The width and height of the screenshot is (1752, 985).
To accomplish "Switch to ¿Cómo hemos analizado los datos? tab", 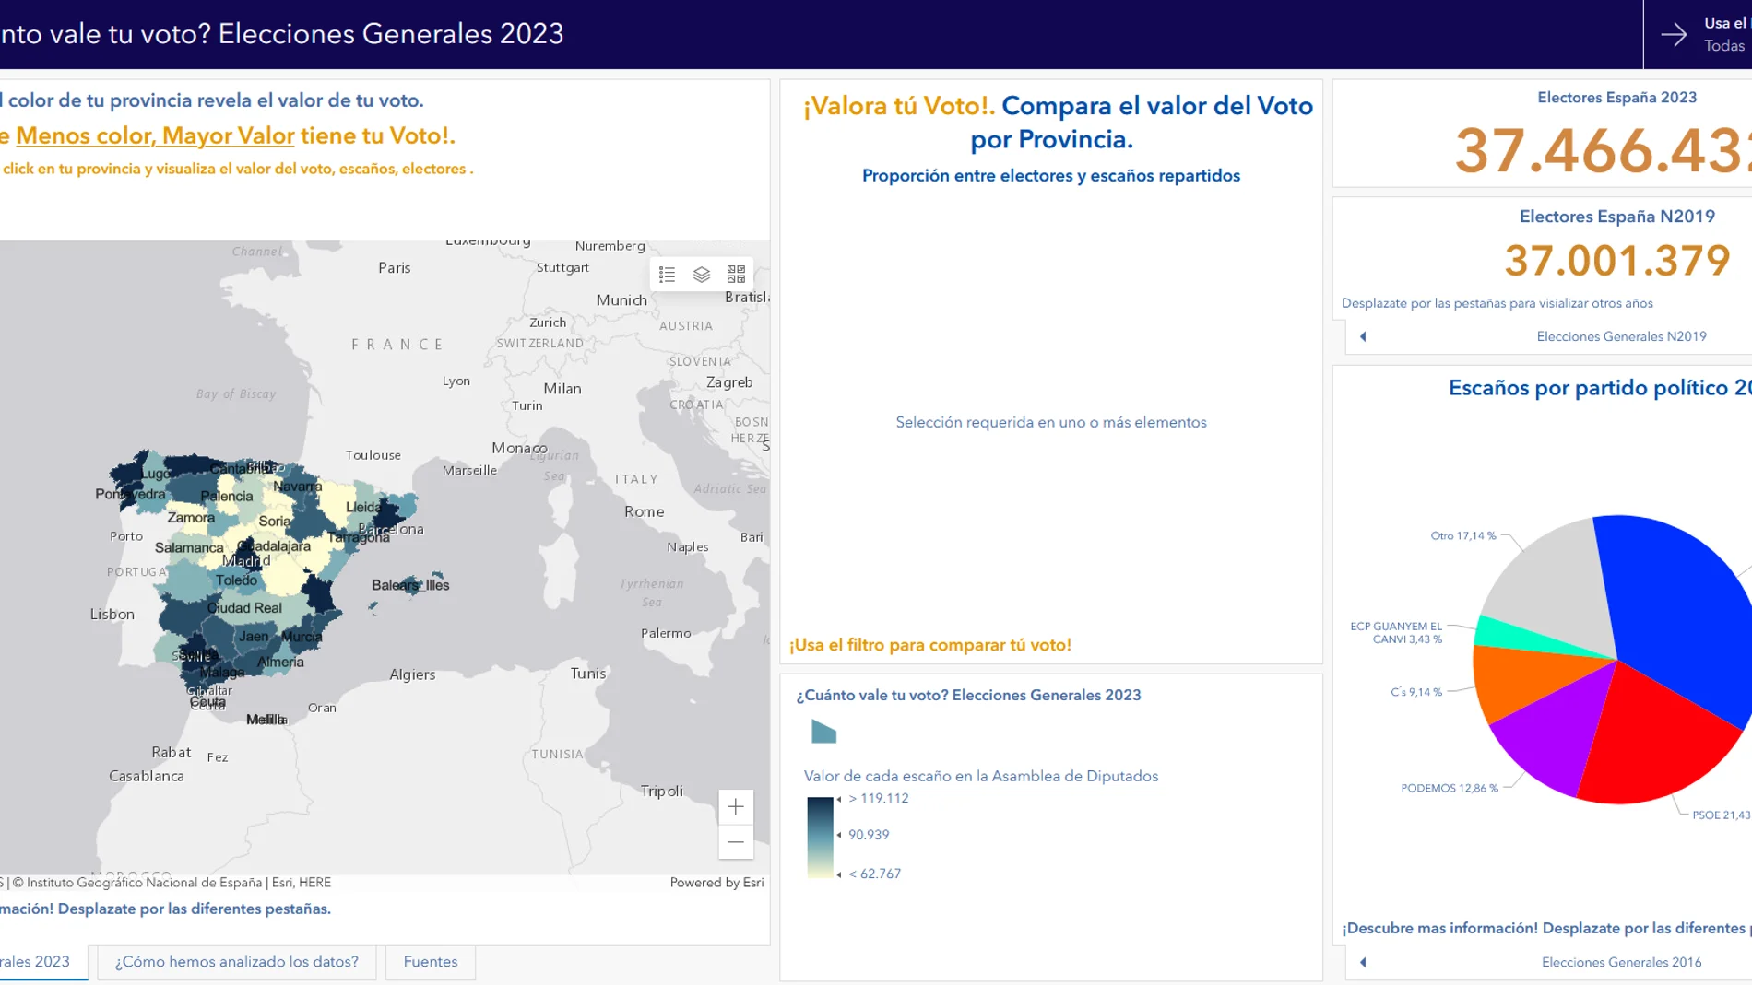I will coord(236,962).
